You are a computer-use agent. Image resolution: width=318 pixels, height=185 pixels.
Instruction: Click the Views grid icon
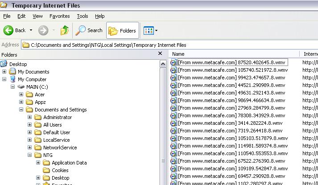(x=149, y=31)
